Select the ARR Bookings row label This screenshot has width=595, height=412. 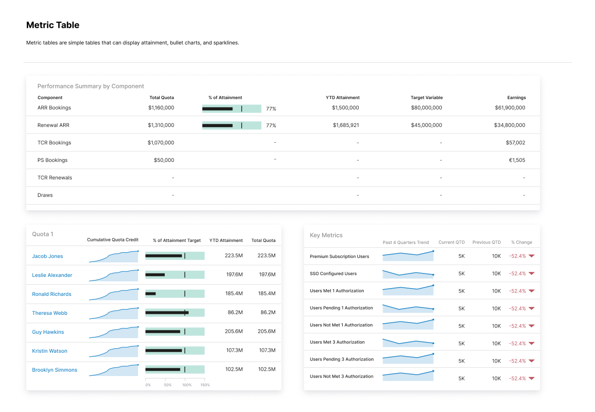tap(54, 108)
